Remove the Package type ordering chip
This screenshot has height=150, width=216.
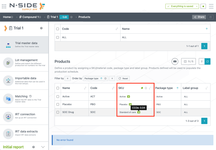(105, 78)
